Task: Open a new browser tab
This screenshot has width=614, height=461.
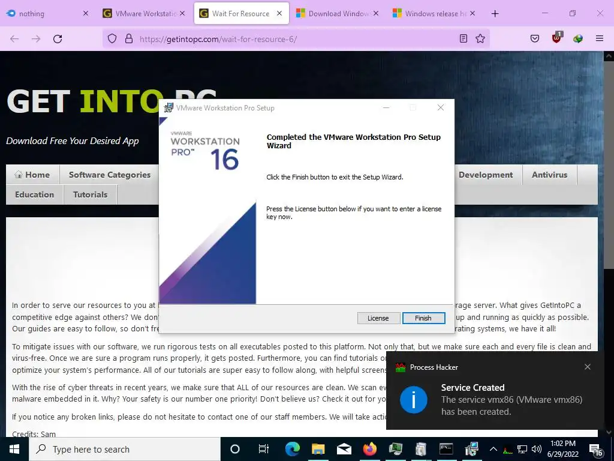Action: pyautogui.click(x=495, y=14)
